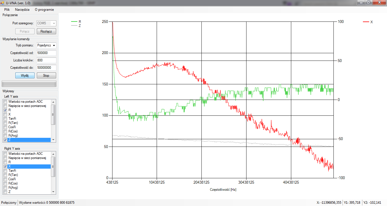Viewport: 387px width, 206px height.
Task: Click the Rozłącz button to disconnect
Action: 46,31
